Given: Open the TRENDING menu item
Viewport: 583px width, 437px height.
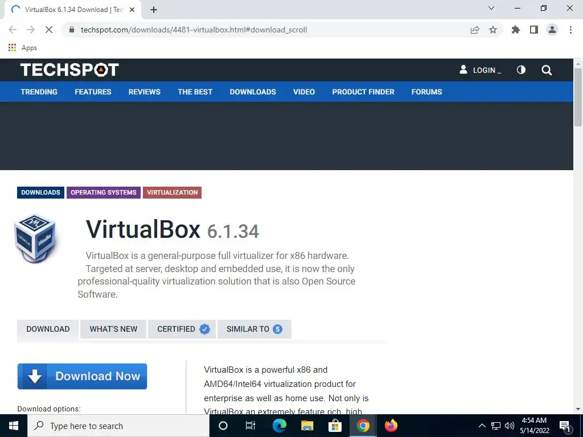Looking at the screenshot, I should [39, 92].
